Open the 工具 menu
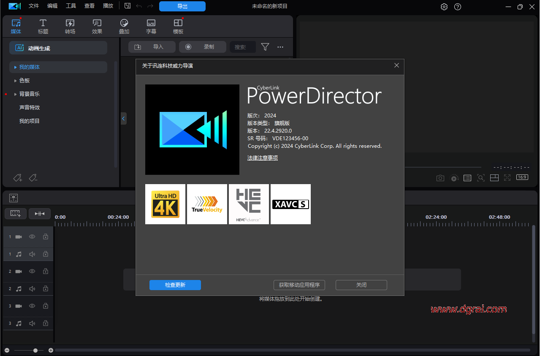Screen dimensions: 540x356 pyautogui.click(x=71, y=6)
